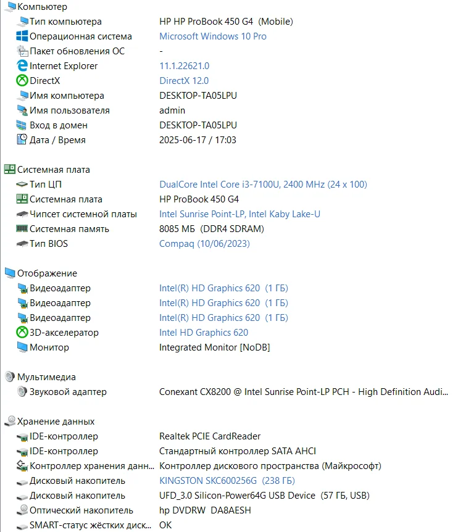Select the Отображение section label

47,273
